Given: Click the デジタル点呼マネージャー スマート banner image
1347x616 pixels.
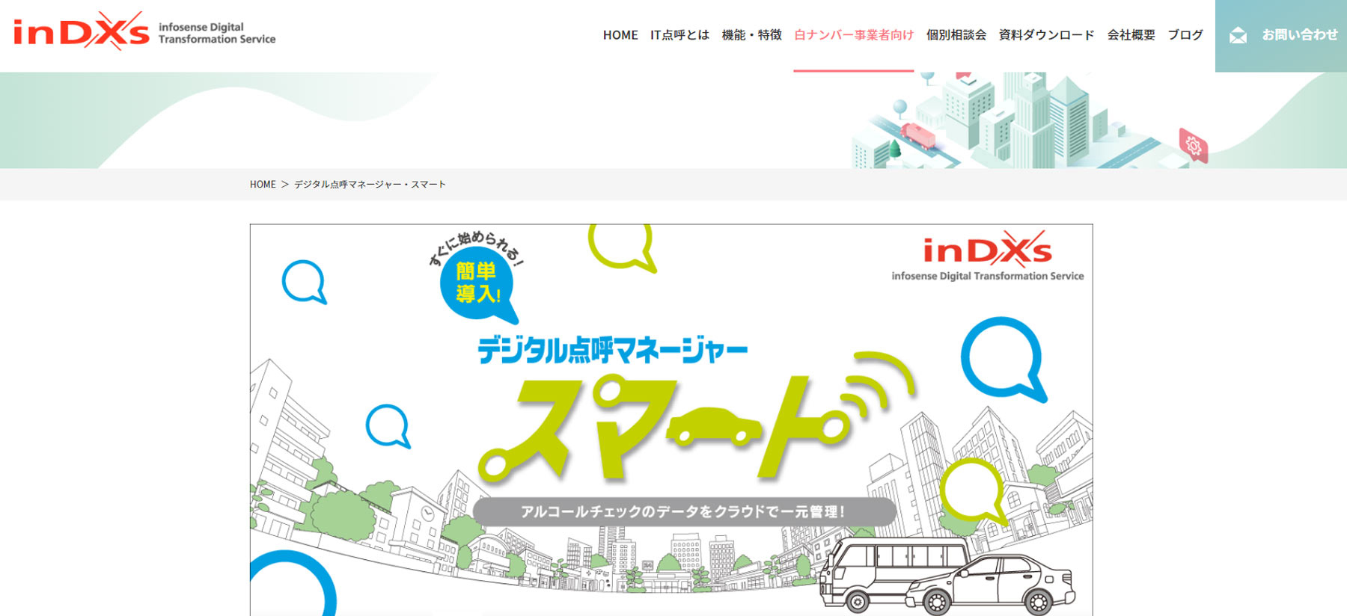Looking at the screenshot, I should point(671,419).
